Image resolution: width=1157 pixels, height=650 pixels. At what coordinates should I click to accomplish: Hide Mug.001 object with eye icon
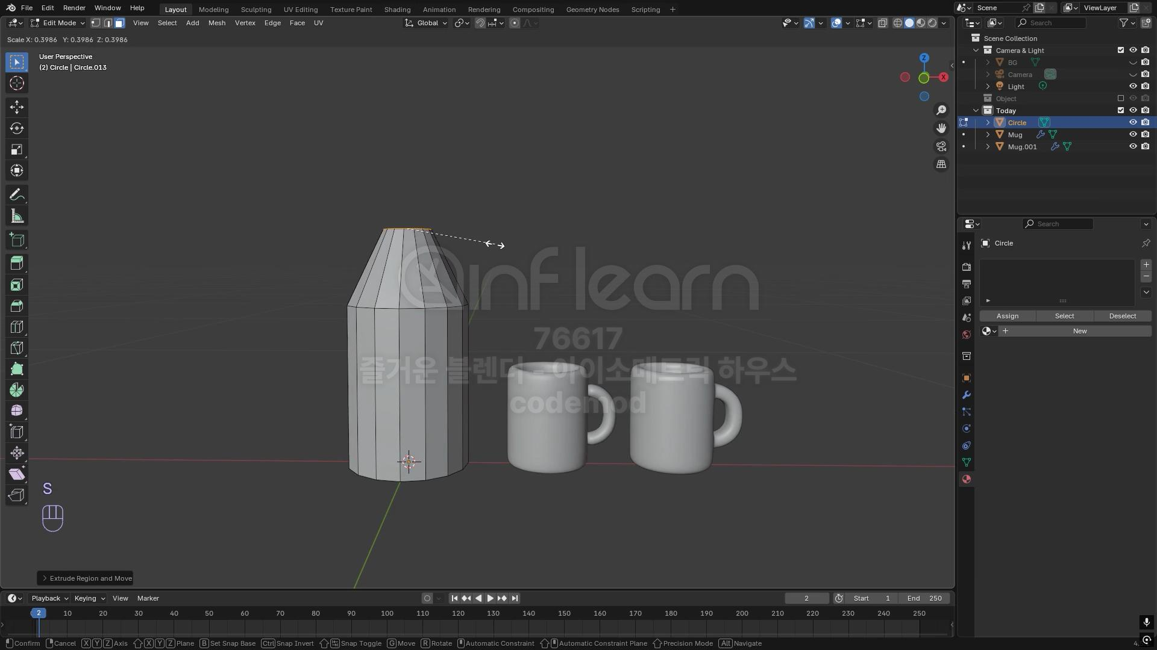(x=1133, y=147)
